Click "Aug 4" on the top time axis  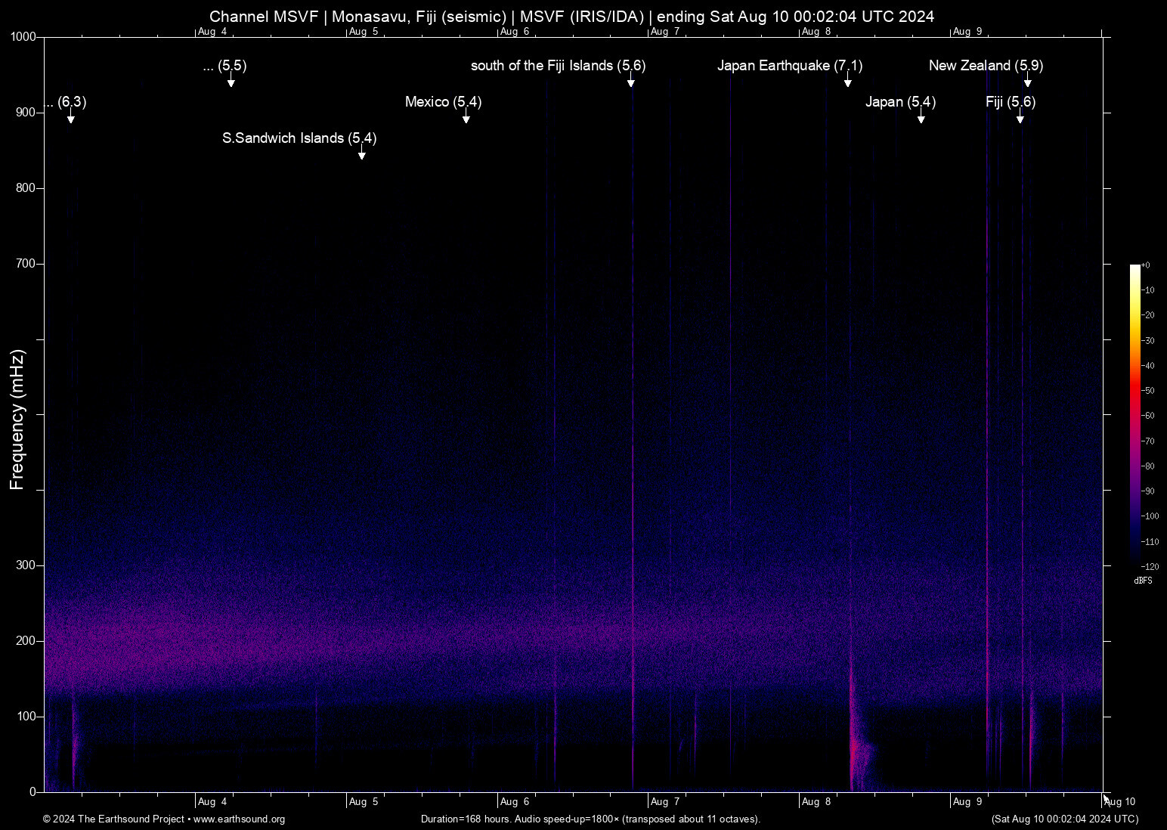[x=212, y=32]
